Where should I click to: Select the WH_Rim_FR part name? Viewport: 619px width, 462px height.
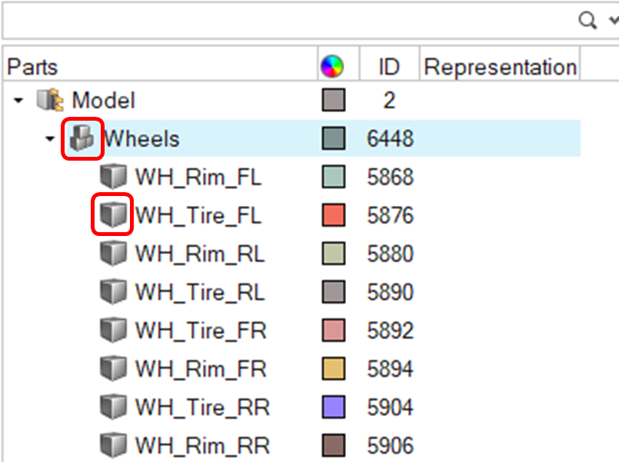click(201, 369)
